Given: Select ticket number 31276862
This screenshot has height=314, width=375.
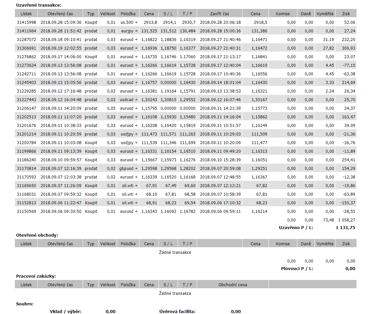Looking at the screenshot, I should tap(26, 57).
